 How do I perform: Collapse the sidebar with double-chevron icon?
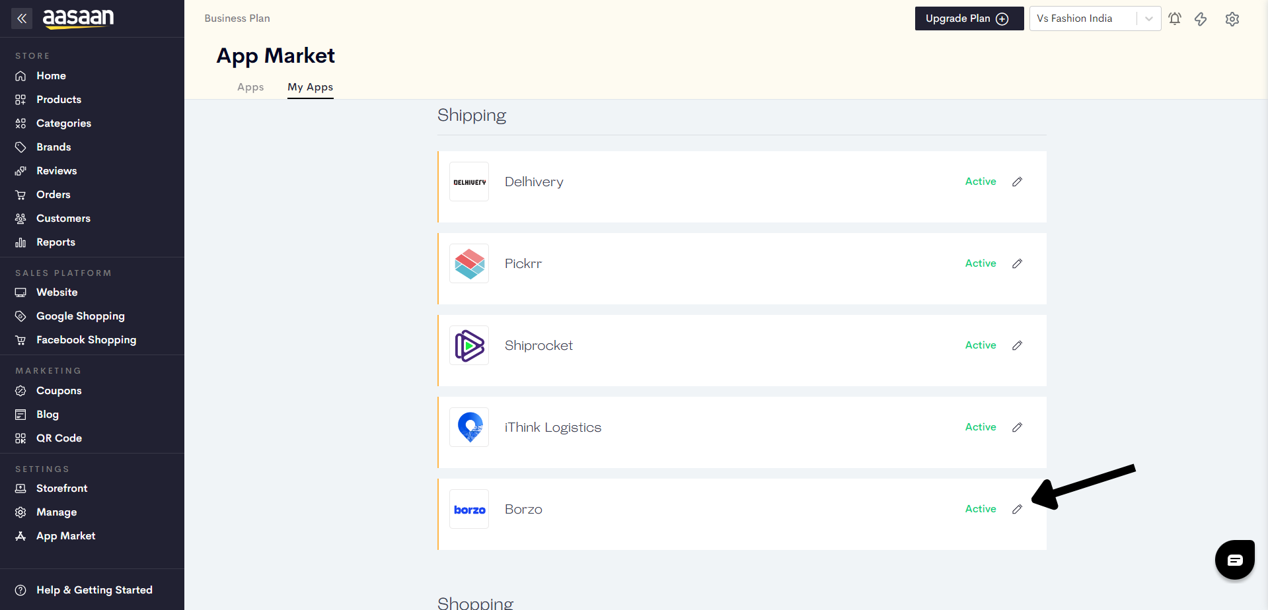[x=22, y=18]
